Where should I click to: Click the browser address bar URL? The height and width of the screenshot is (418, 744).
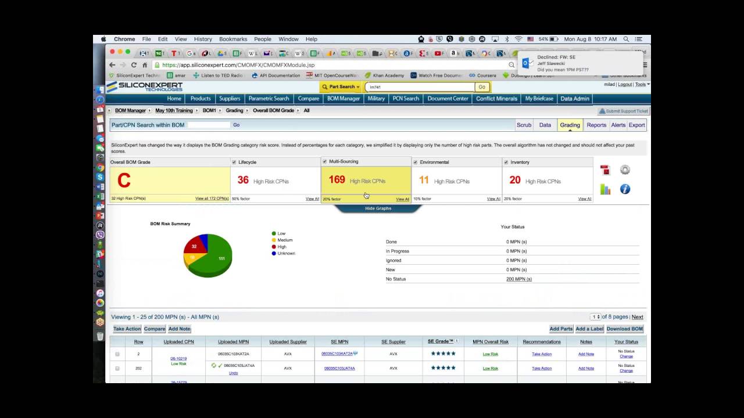[x=238, y=65]
